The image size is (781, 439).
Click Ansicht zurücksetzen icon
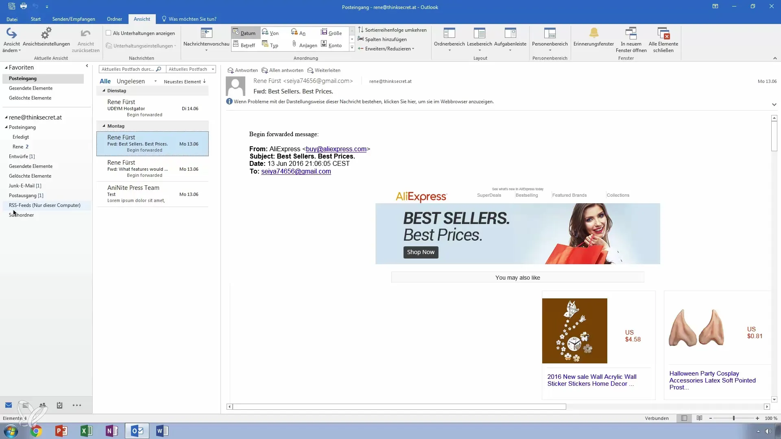click(x=85, y=40)
